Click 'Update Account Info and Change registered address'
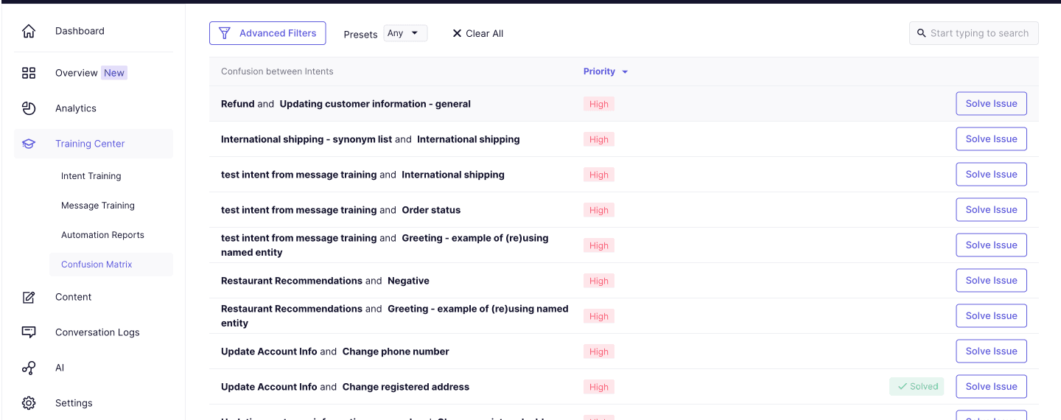The width and height of the screenshot is (1061, 420). click(345, 387)
